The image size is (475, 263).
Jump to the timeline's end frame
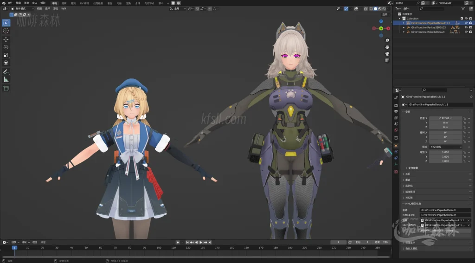coord(210,243)
